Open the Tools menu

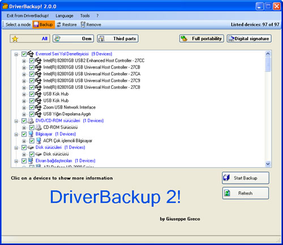click(x=85, y=16)
